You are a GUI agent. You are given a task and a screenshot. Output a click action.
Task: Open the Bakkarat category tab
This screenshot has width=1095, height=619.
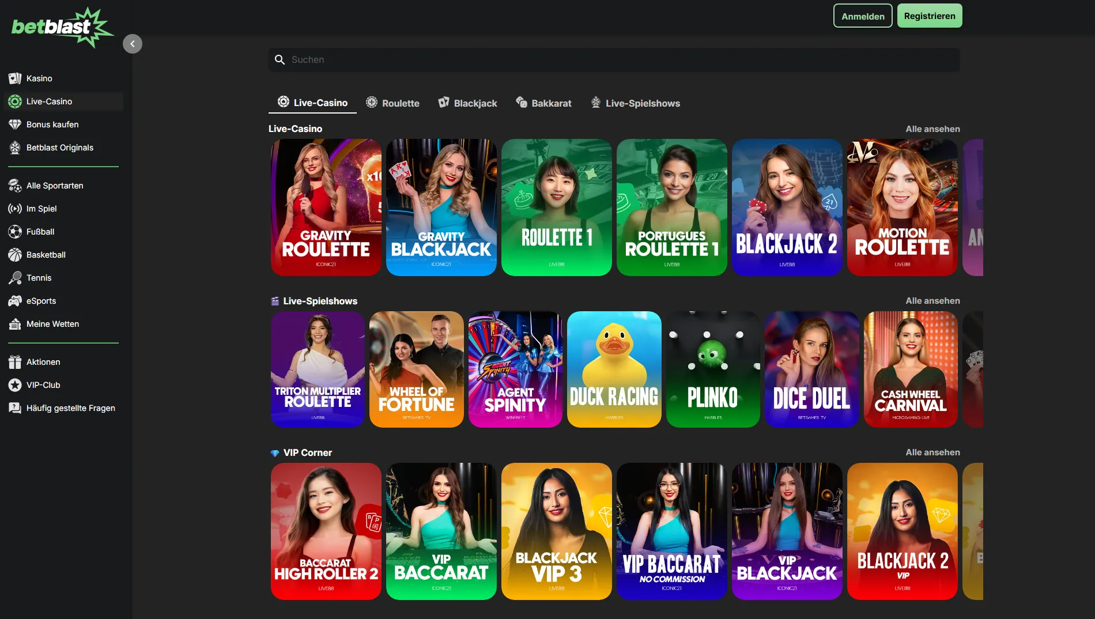543,103
